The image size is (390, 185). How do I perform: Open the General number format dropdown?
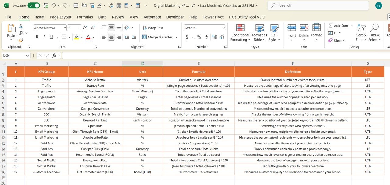tap(223, 28)
